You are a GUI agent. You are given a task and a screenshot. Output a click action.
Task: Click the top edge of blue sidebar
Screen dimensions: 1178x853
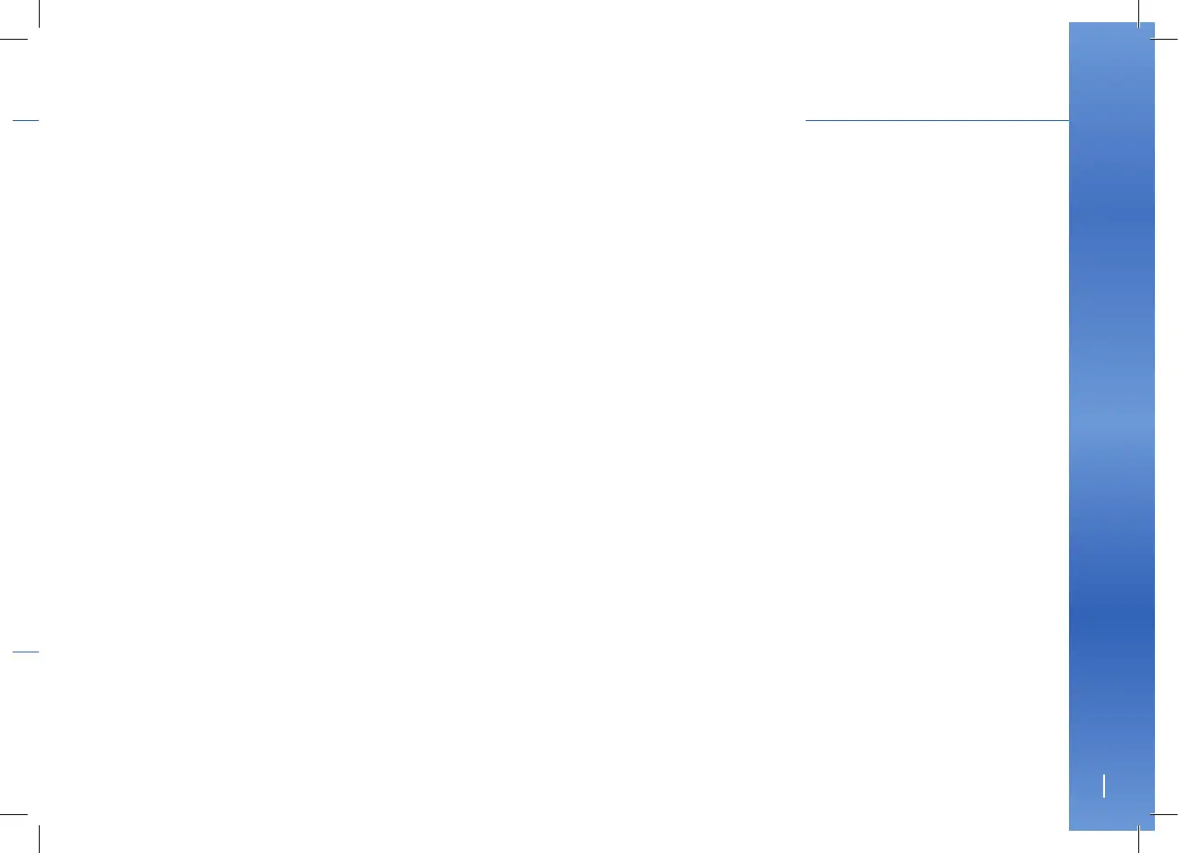[x=1111, y=24]
